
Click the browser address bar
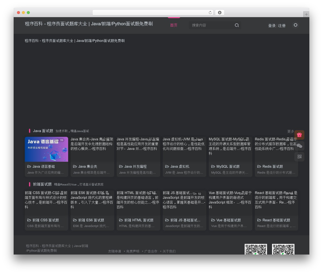153,13
